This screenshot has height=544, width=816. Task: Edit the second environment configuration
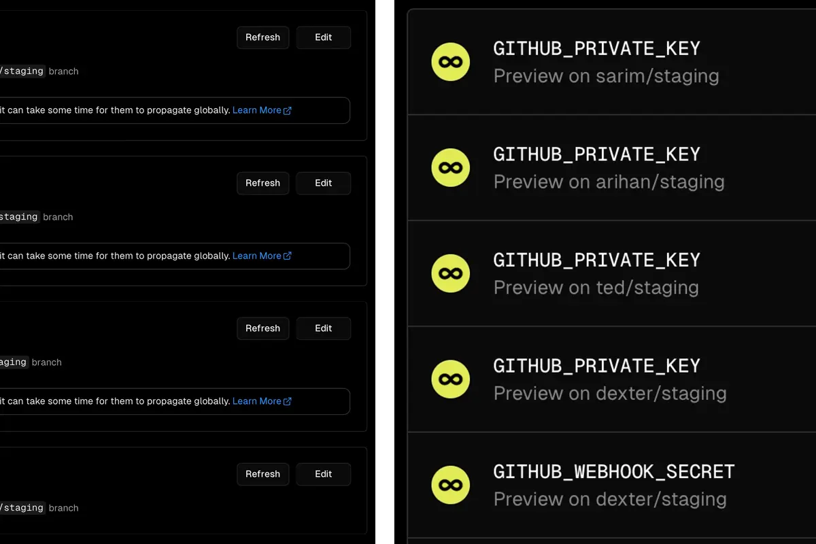[323, 183]
